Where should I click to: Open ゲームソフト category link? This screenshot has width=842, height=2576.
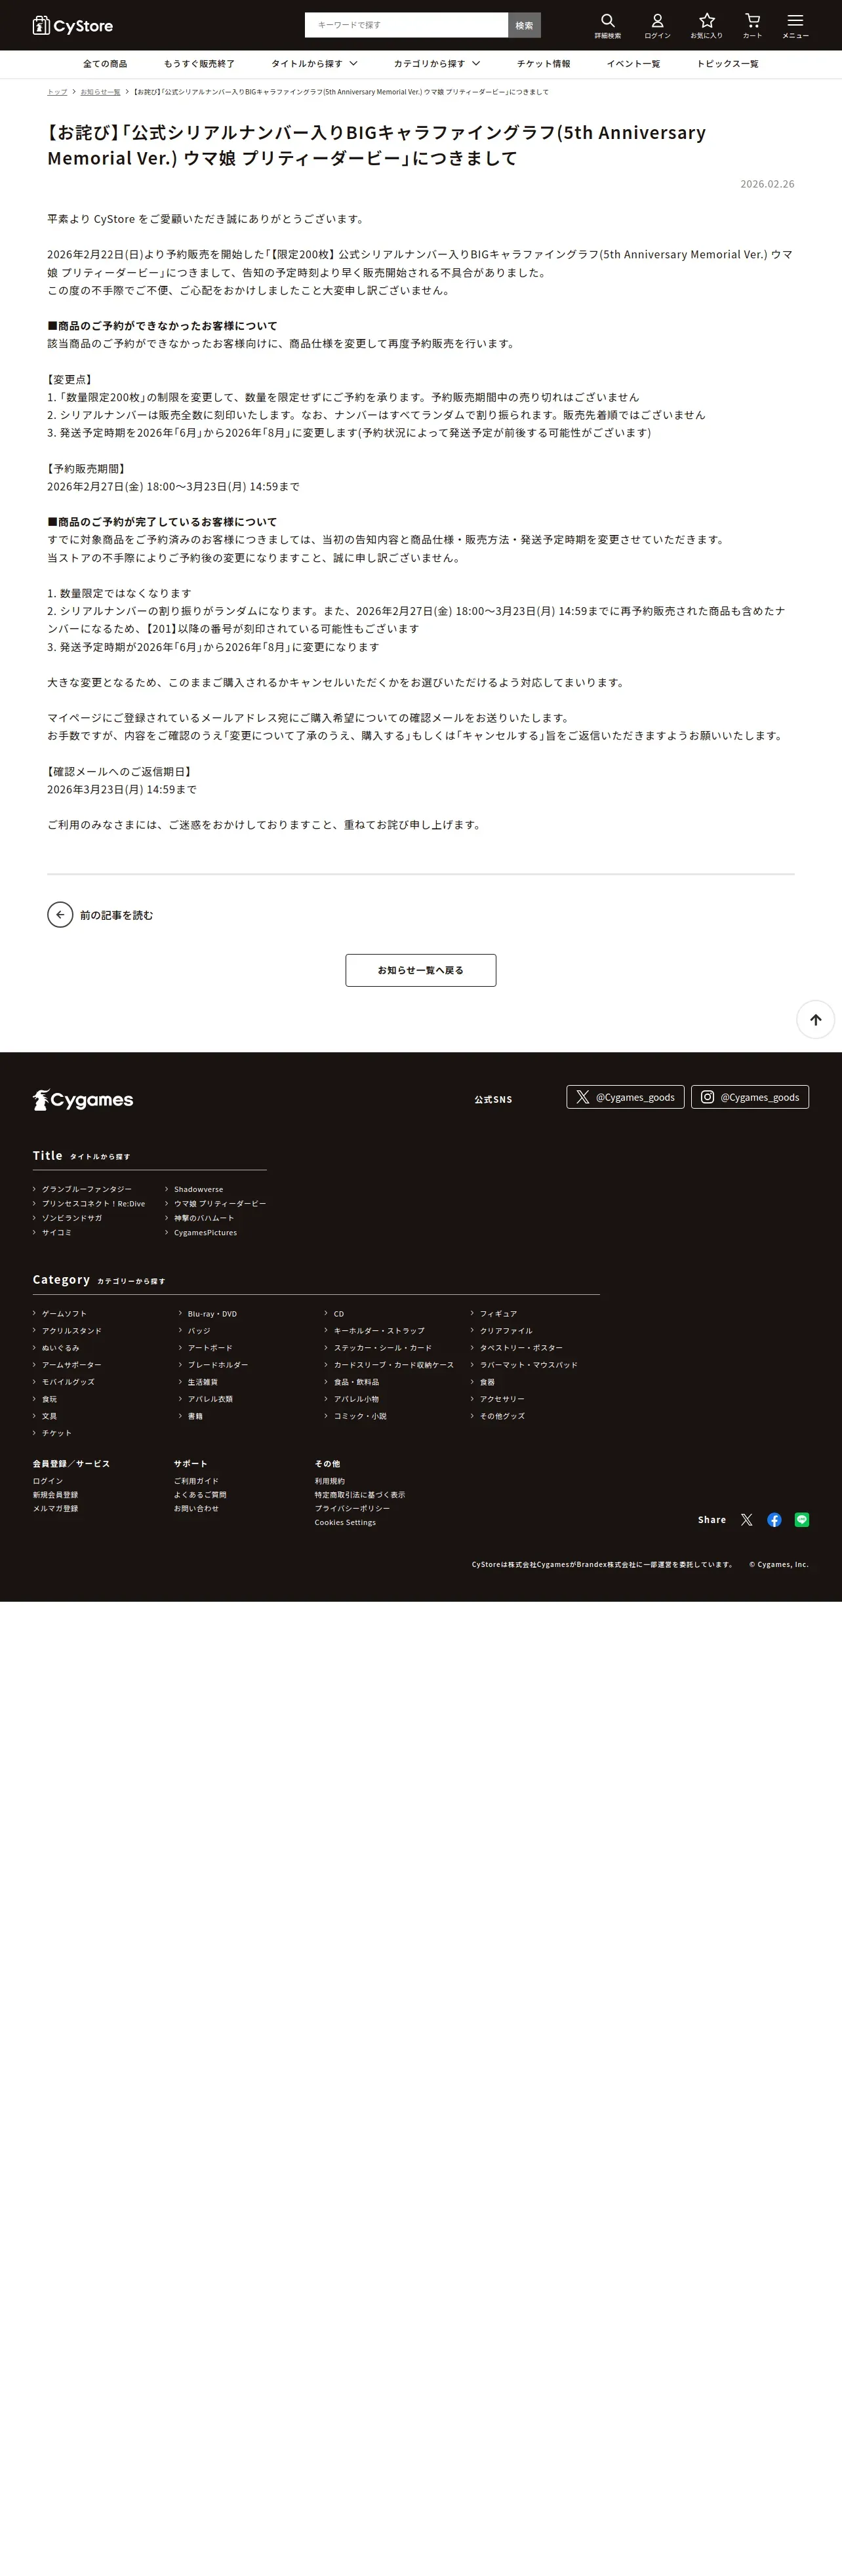64,1313
